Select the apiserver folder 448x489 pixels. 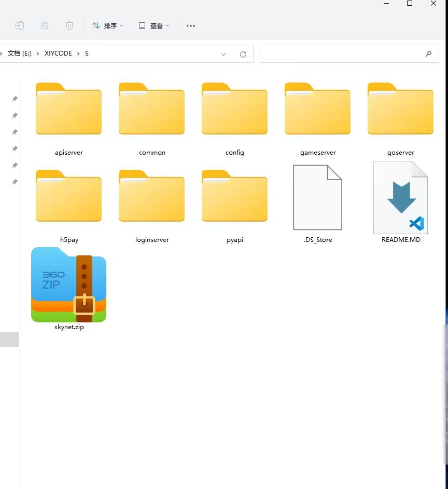pyautogui.click(x=68, y=110)
